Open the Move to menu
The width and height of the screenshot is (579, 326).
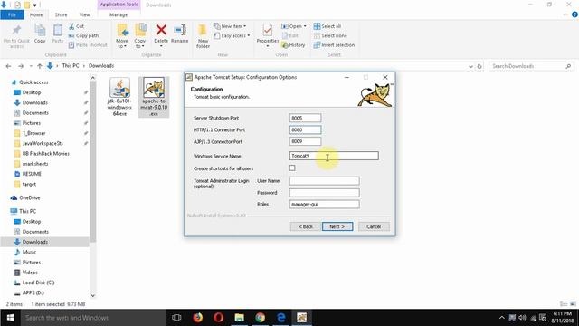(122, 36)
